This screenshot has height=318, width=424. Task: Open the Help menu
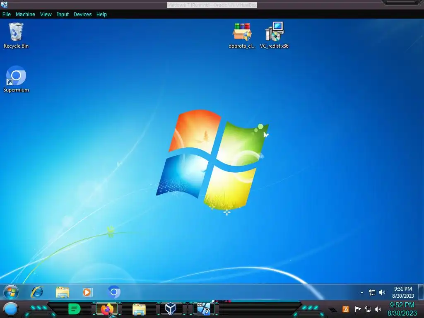(x=101, y=14)
